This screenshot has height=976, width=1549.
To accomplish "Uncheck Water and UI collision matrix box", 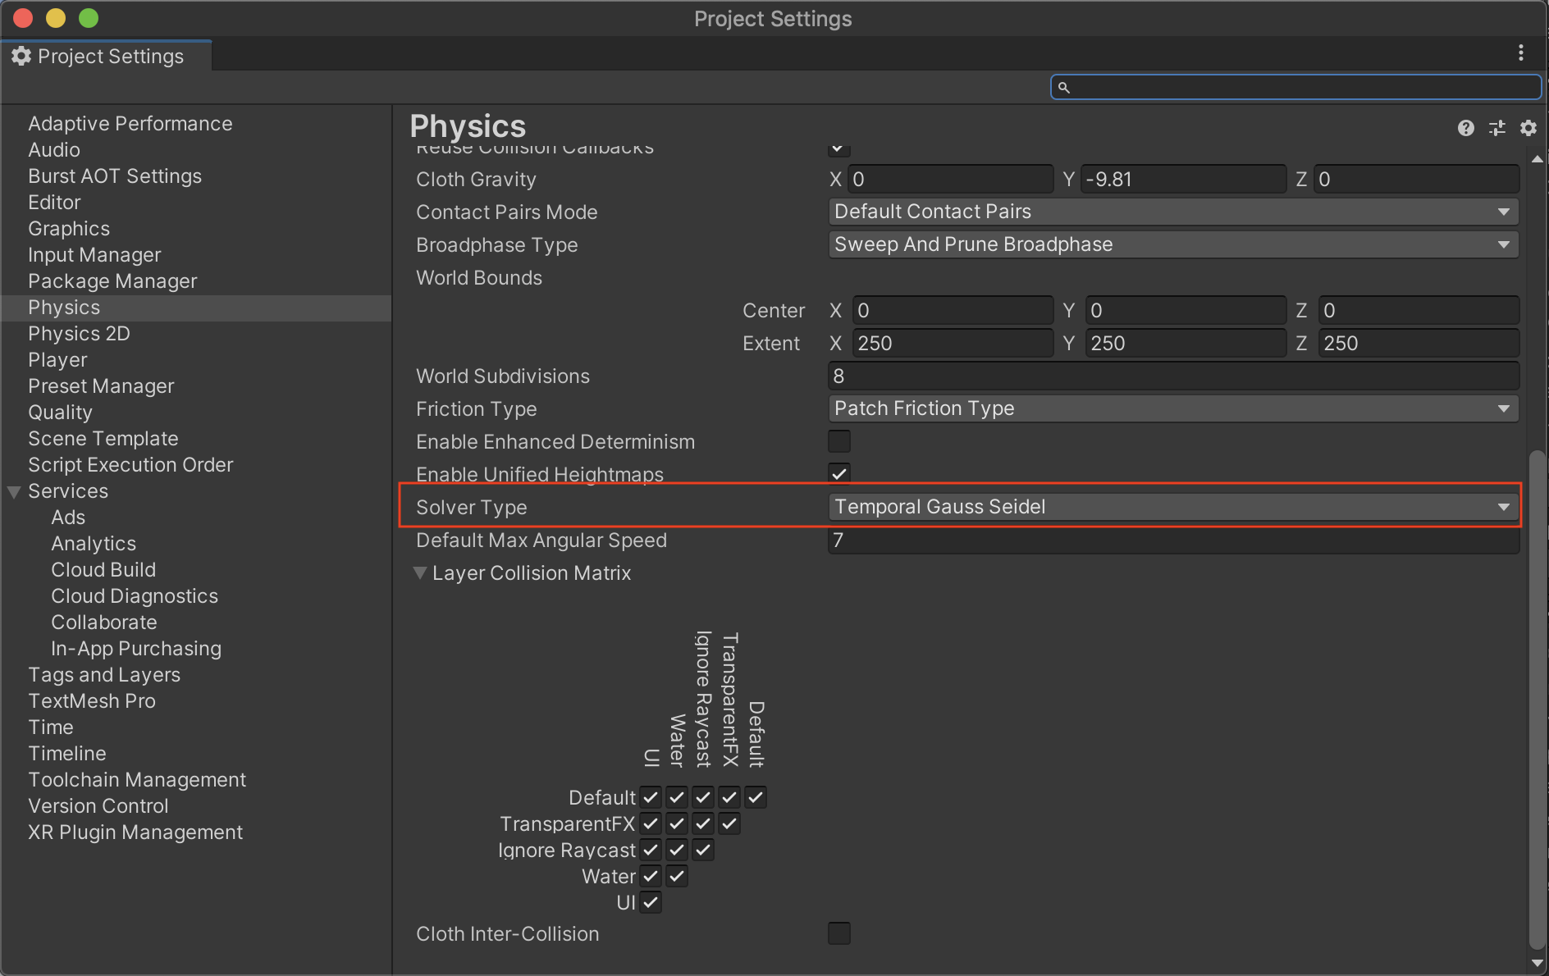I will pos(651,876).
